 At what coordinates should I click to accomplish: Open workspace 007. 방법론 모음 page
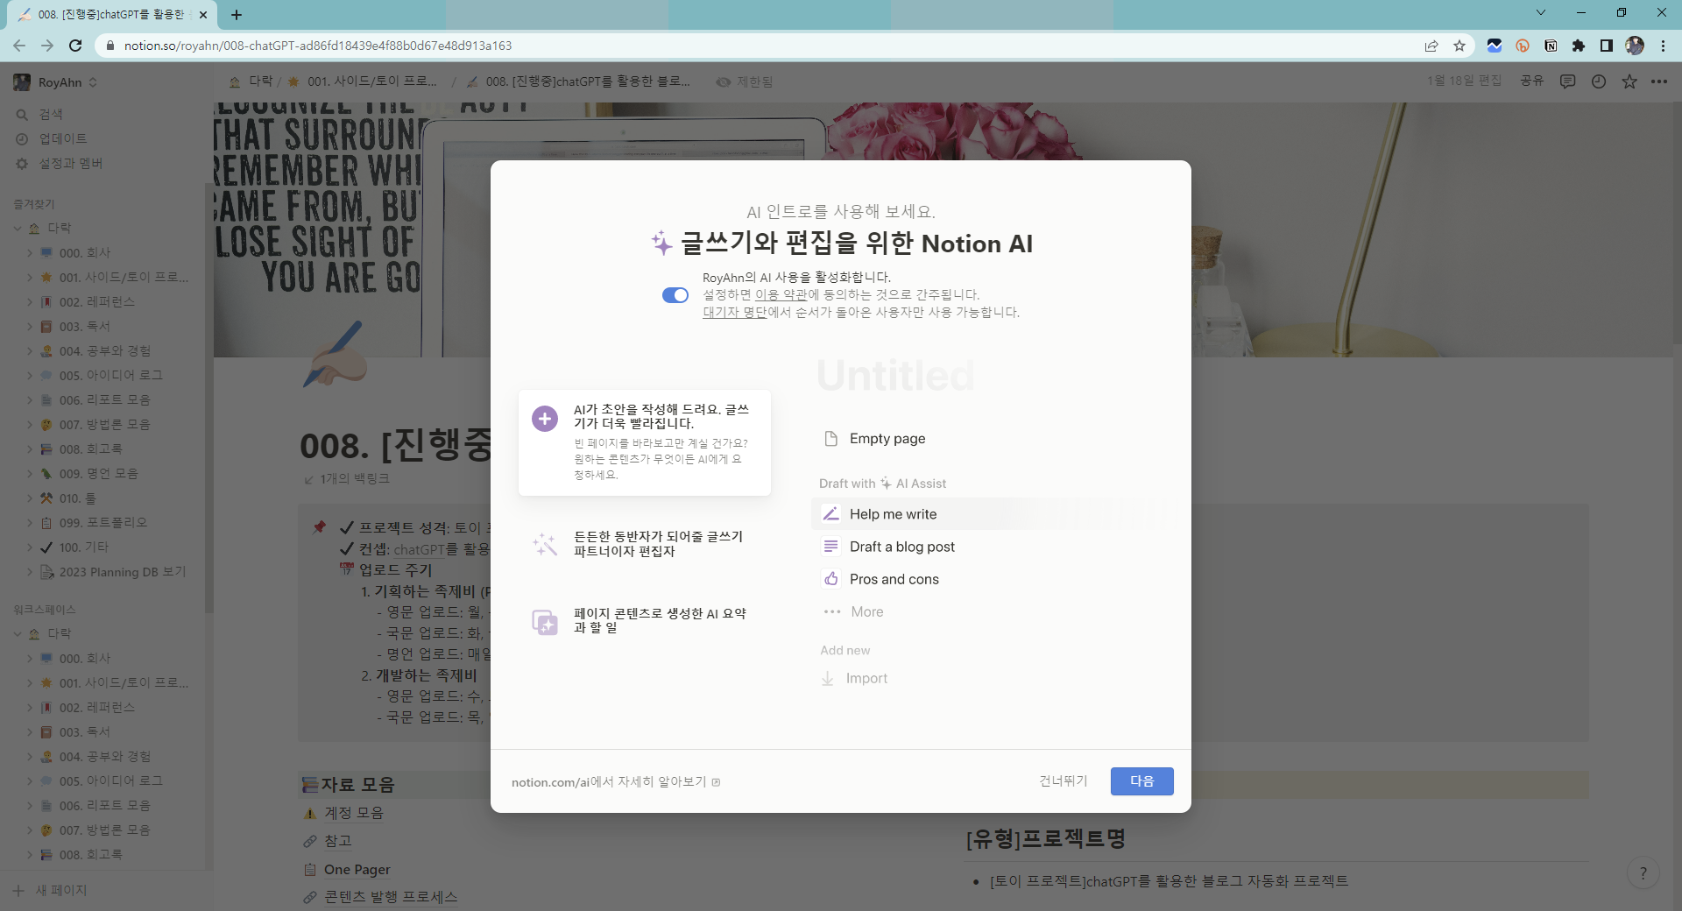(105, 830)
